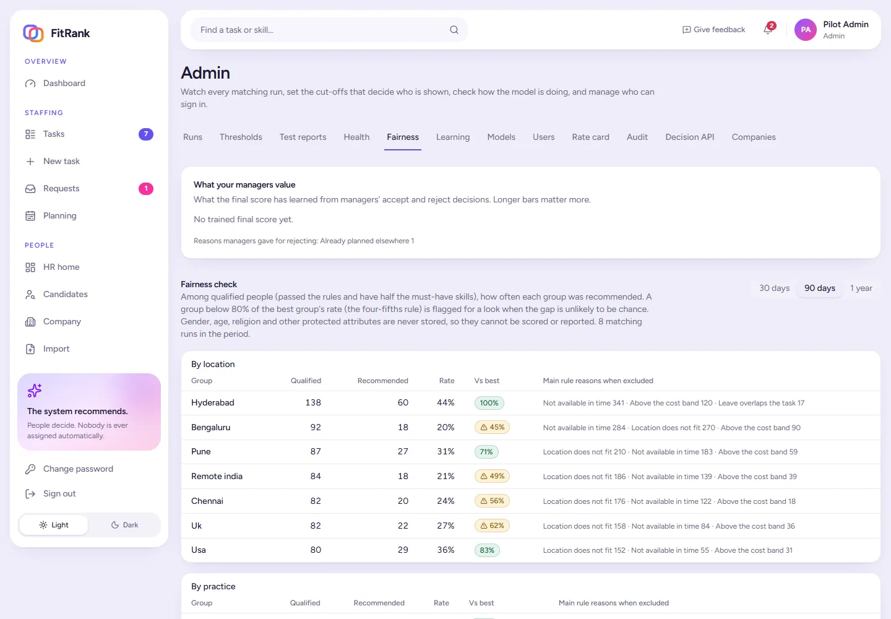
Task: Click the Change password key icon
Action: coord(30,469)
